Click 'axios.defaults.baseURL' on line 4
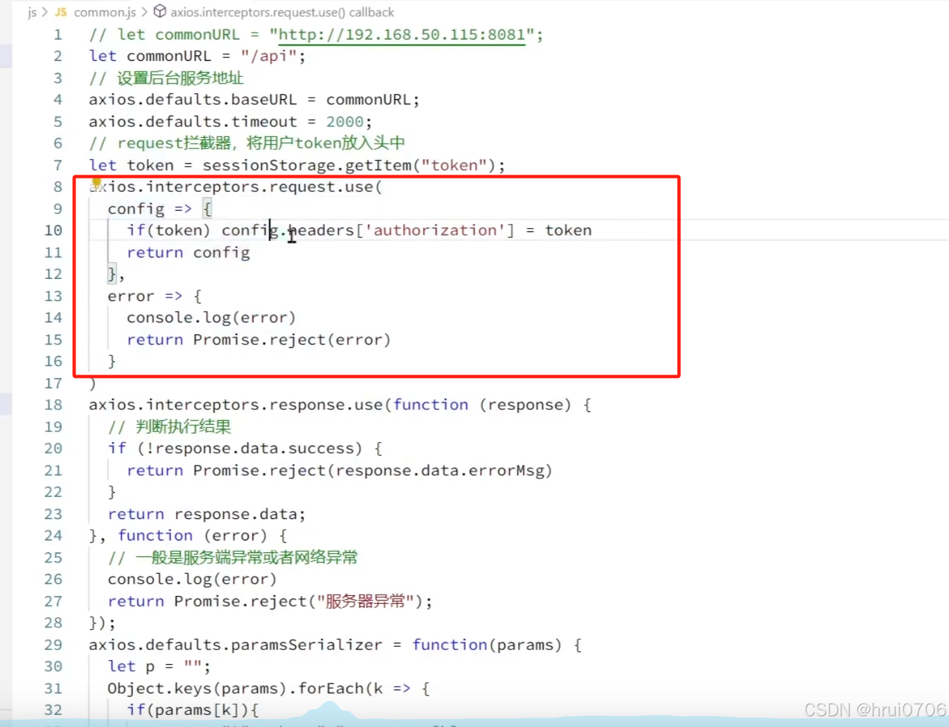The height and width of the screenshot is (727, 949). tap(192, 100)
